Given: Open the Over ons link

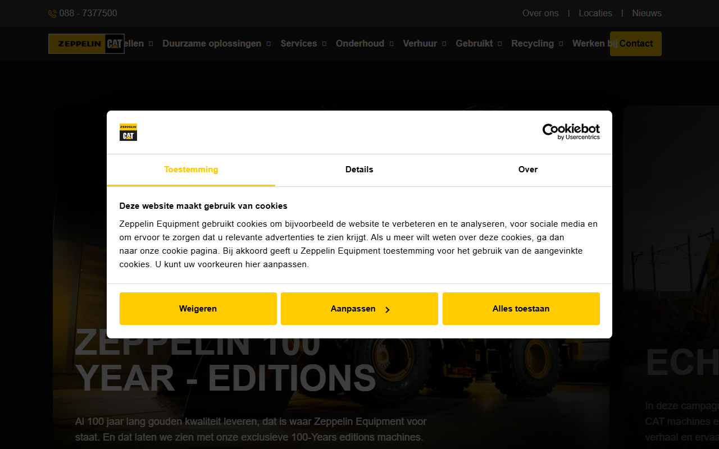Looking at the screenshot, I should pos(540,13).
